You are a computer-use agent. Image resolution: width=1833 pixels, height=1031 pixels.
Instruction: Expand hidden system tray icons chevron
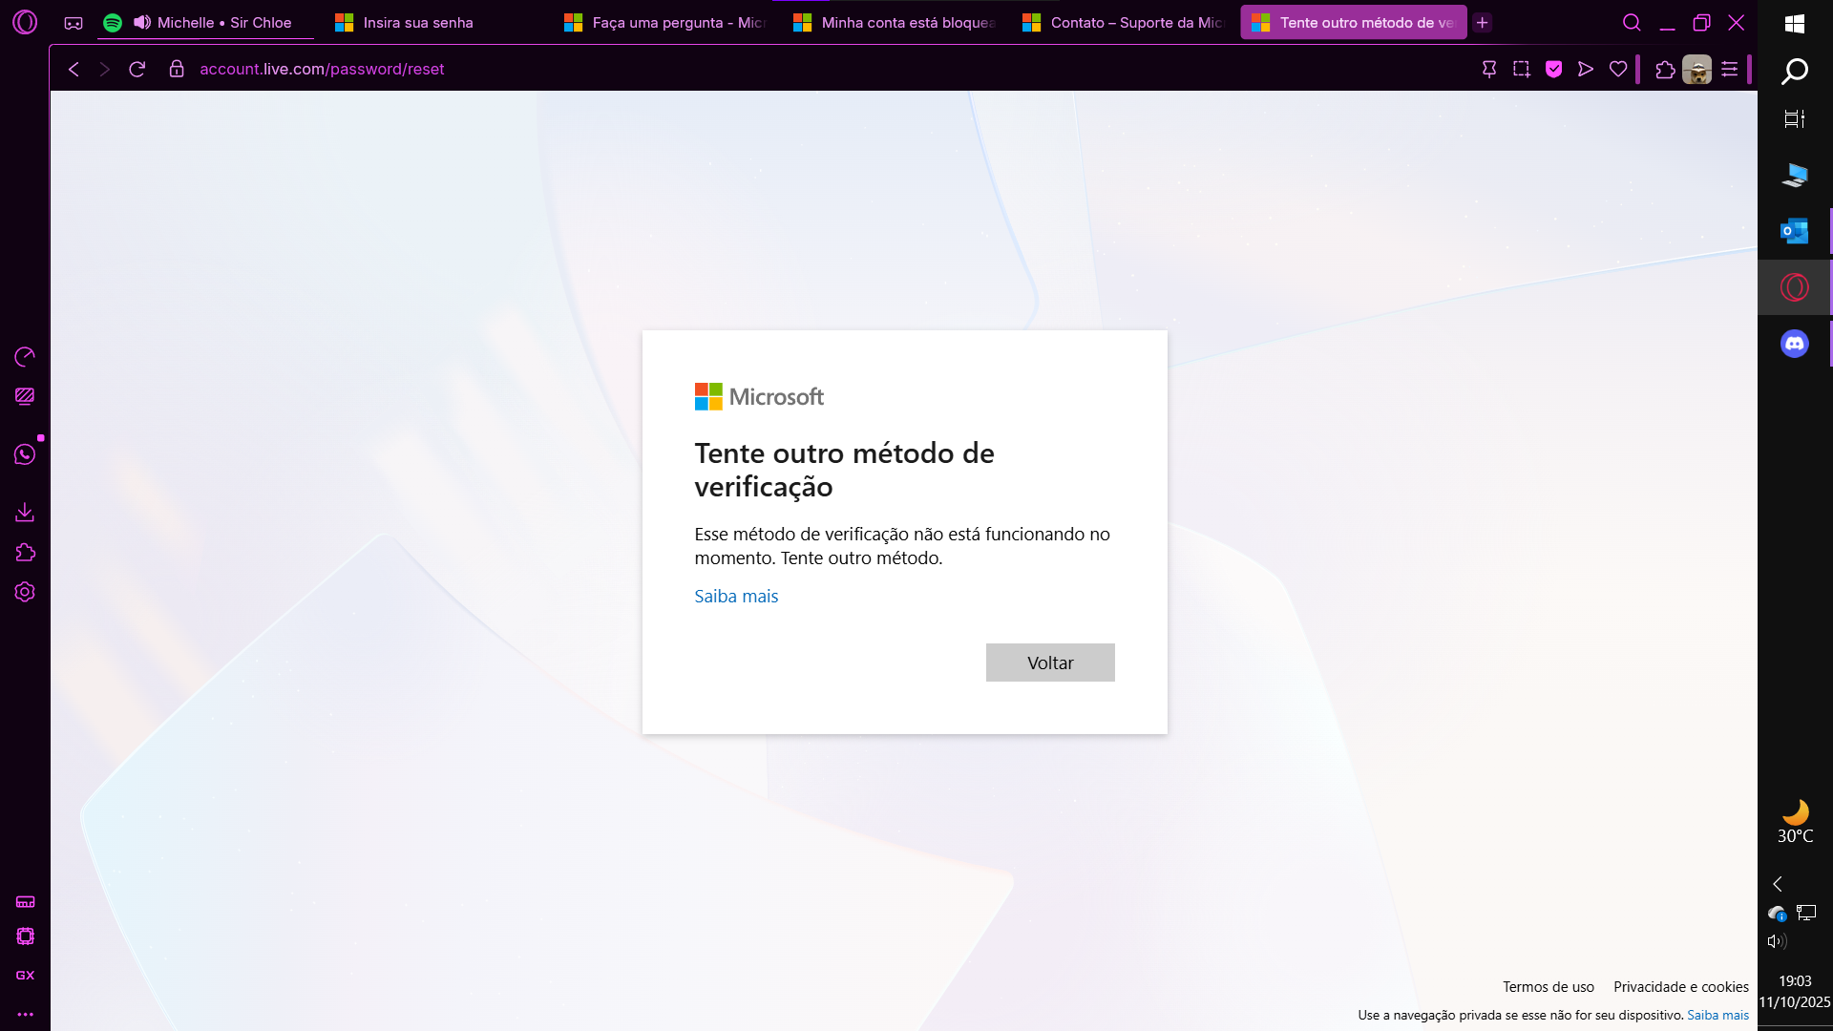[1777, 884]
